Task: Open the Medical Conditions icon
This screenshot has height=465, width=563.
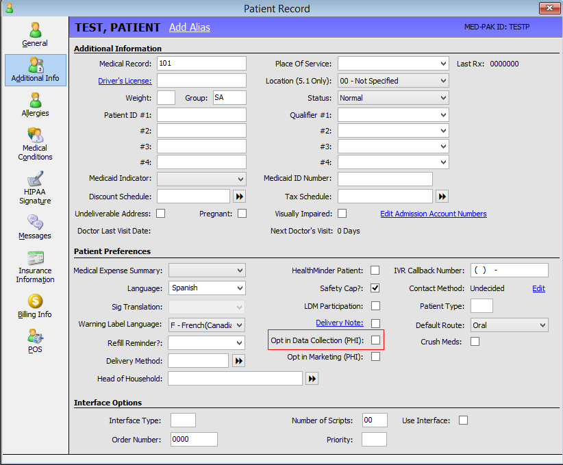Action: (35, 135)
